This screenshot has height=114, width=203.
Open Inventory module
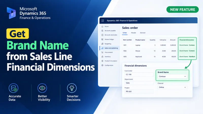pos(108,56)
